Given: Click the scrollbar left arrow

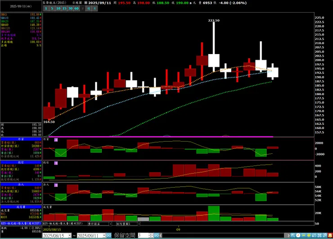Looking at the screenshot, I should click(161, 235).
